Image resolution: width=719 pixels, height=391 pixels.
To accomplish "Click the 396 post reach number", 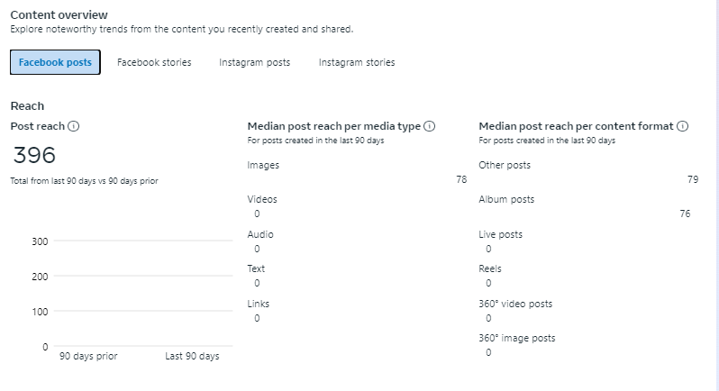I will (35, 155).
